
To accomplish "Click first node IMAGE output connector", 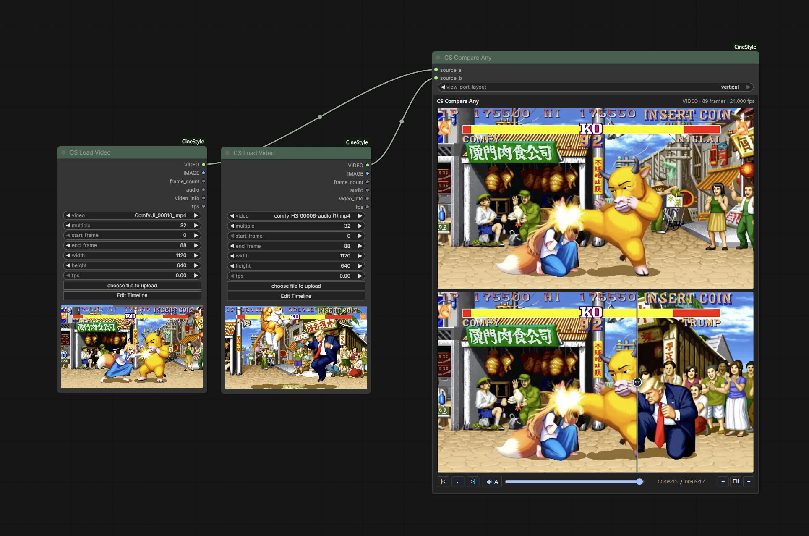I will pyautogui.click(x=204, y=173).
